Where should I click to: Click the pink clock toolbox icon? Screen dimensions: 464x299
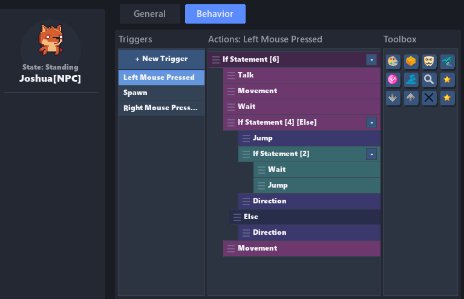(393, 80)
